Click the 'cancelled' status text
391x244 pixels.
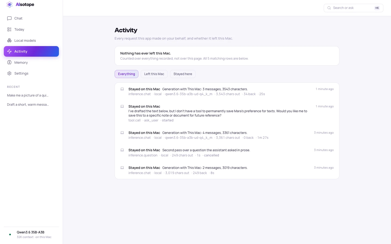pyautogui.click(x=212, y=155)
